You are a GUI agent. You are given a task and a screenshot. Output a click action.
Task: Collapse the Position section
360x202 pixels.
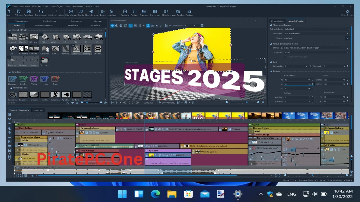pos(271,71)
